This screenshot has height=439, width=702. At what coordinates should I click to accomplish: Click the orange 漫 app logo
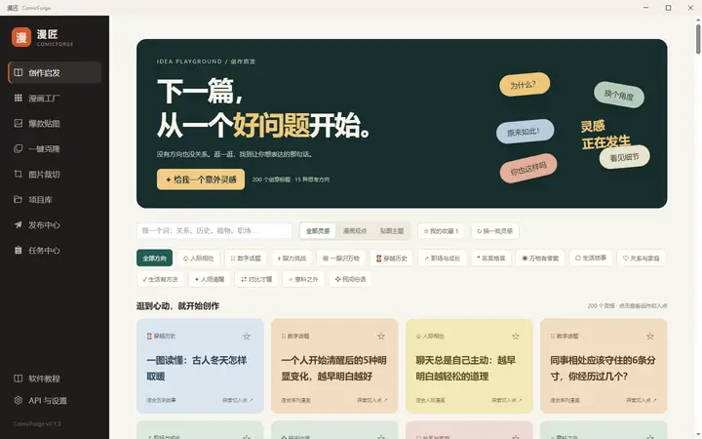click(x=21, y=37)
